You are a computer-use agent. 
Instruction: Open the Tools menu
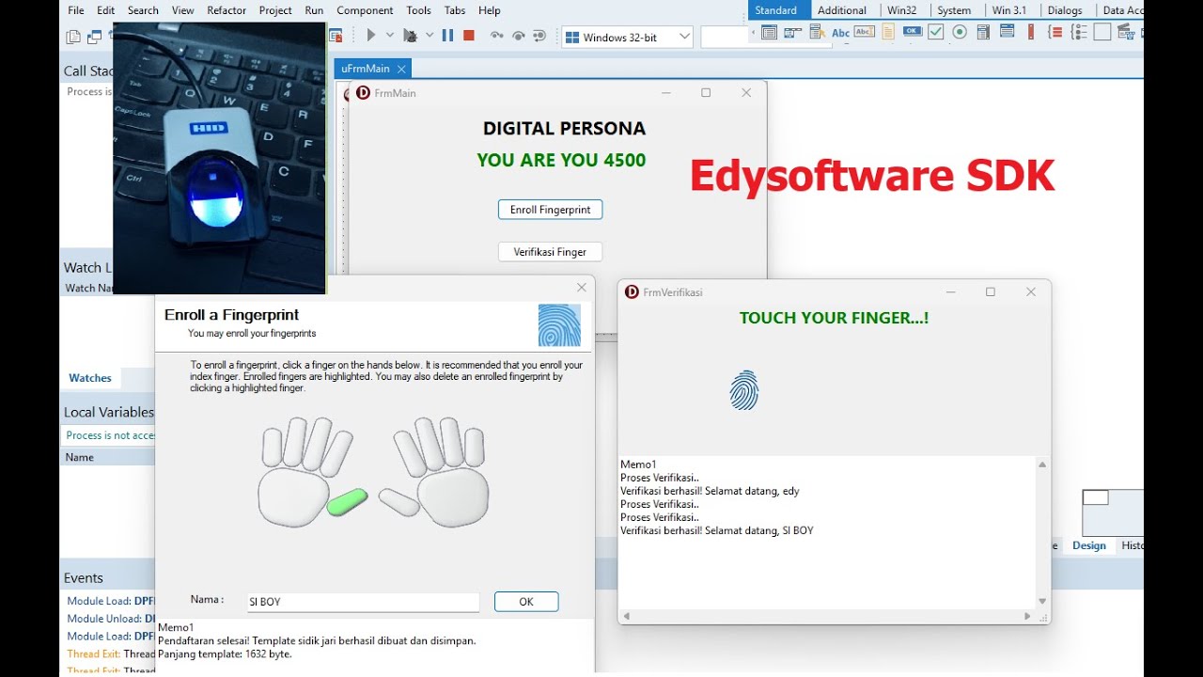(419, 10)
